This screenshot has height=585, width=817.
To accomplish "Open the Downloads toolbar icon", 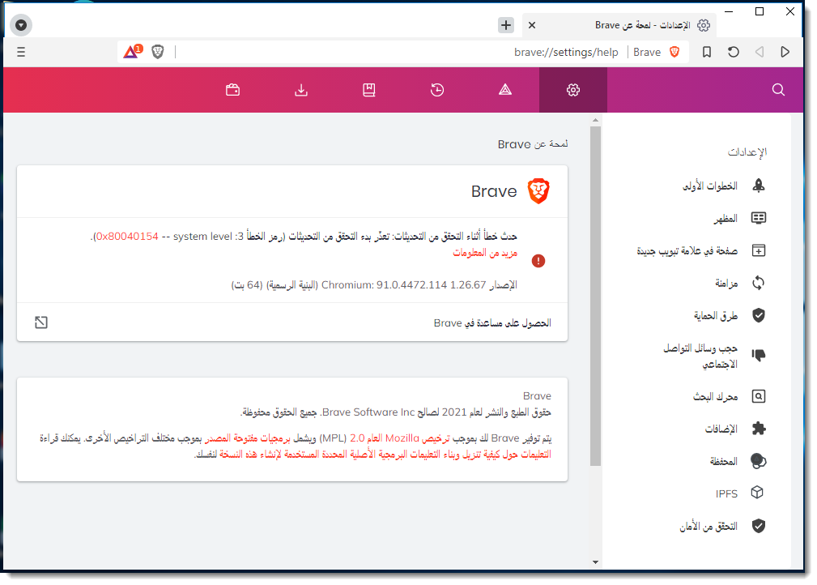I will 301,90.
